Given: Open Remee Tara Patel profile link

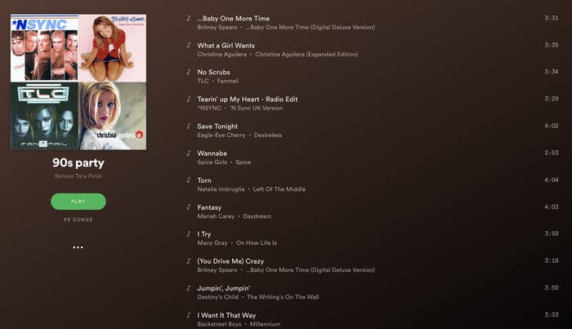Looking at the screenshot, I should pyautogui.click(x=78, y=176).
